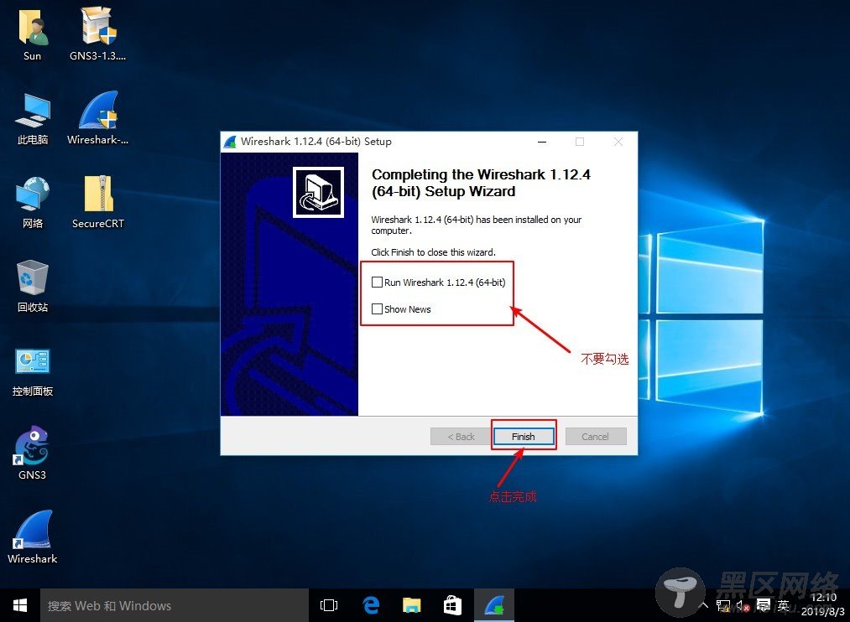Click the Wireshark icon in Setup title bar
Image resolution: width=850 pixels, height=622 pixels.
pos(231,142)
